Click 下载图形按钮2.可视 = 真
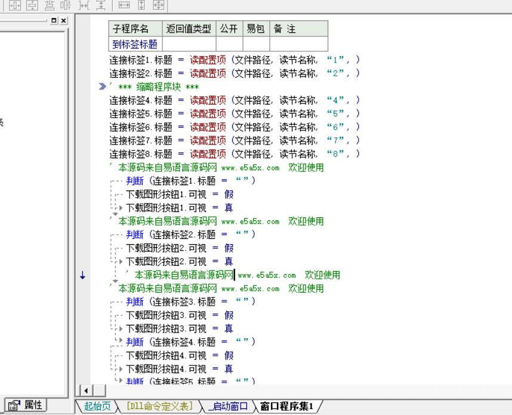512x415 pixels. 180,262
